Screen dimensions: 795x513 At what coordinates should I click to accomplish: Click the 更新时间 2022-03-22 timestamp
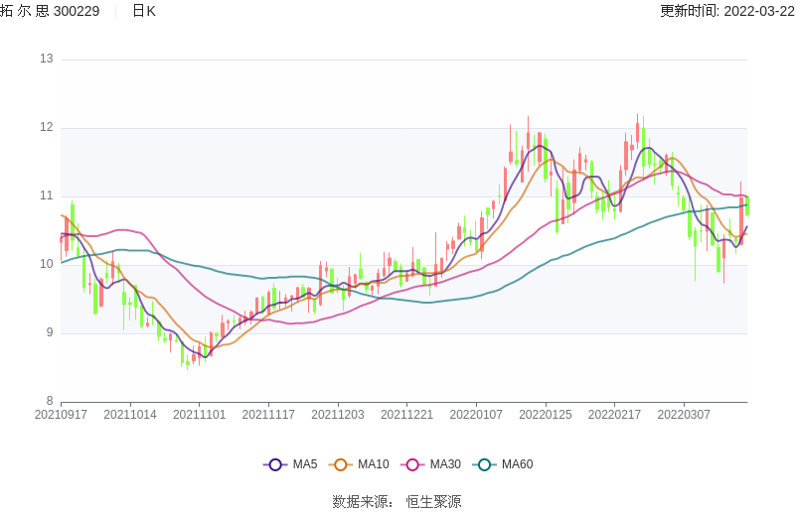point(726,11)
